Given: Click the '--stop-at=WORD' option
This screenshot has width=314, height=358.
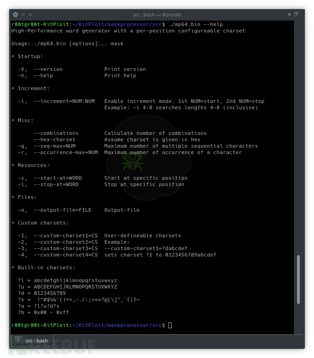Looking at the screenshot, I should point(56,184).
